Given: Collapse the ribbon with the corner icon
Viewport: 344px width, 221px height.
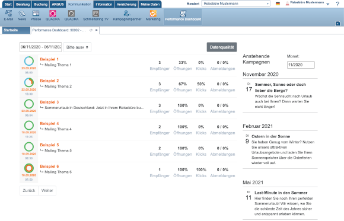Looking at the screenshot, I should [338, 24].
